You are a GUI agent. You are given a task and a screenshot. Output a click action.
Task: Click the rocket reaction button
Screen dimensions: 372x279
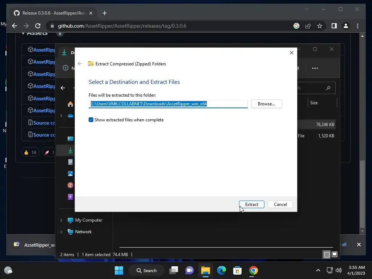(49, 152)
